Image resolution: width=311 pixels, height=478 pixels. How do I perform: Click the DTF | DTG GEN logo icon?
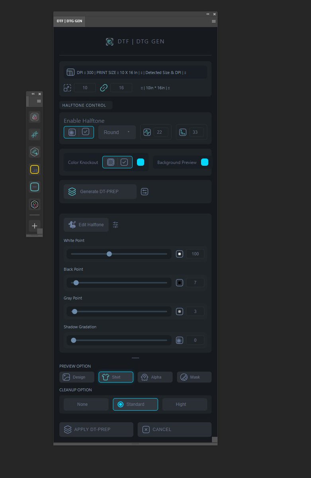[x=110, y=41]
